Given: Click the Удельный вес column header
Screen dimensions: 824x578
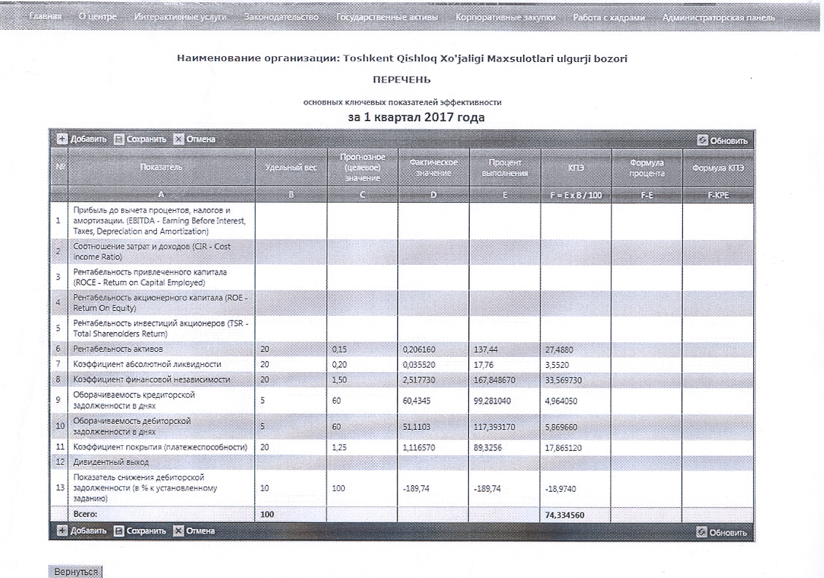Looking at the screenshot, I should pos(291,167).
